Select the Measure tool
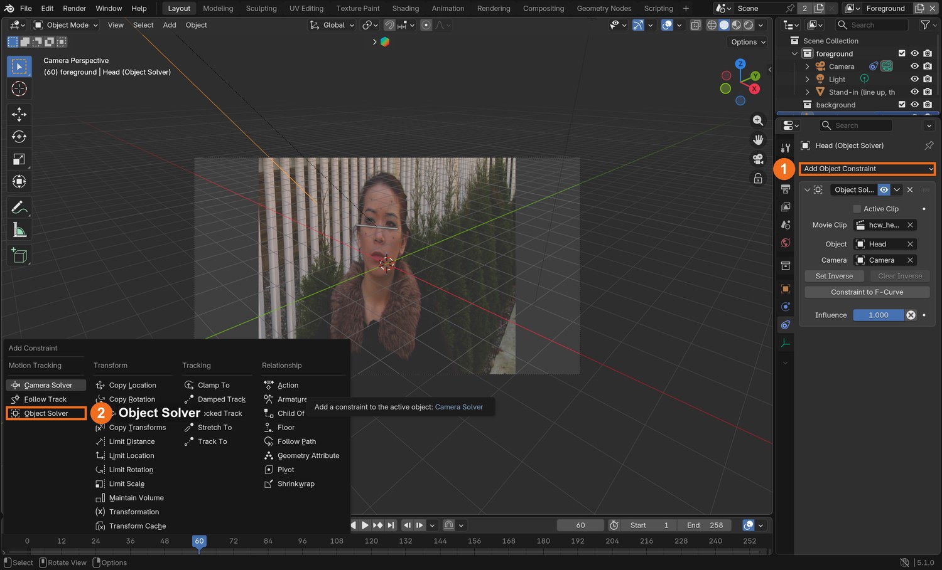The height and width of the screenshot is (570, 942). [x=19, y=230]
